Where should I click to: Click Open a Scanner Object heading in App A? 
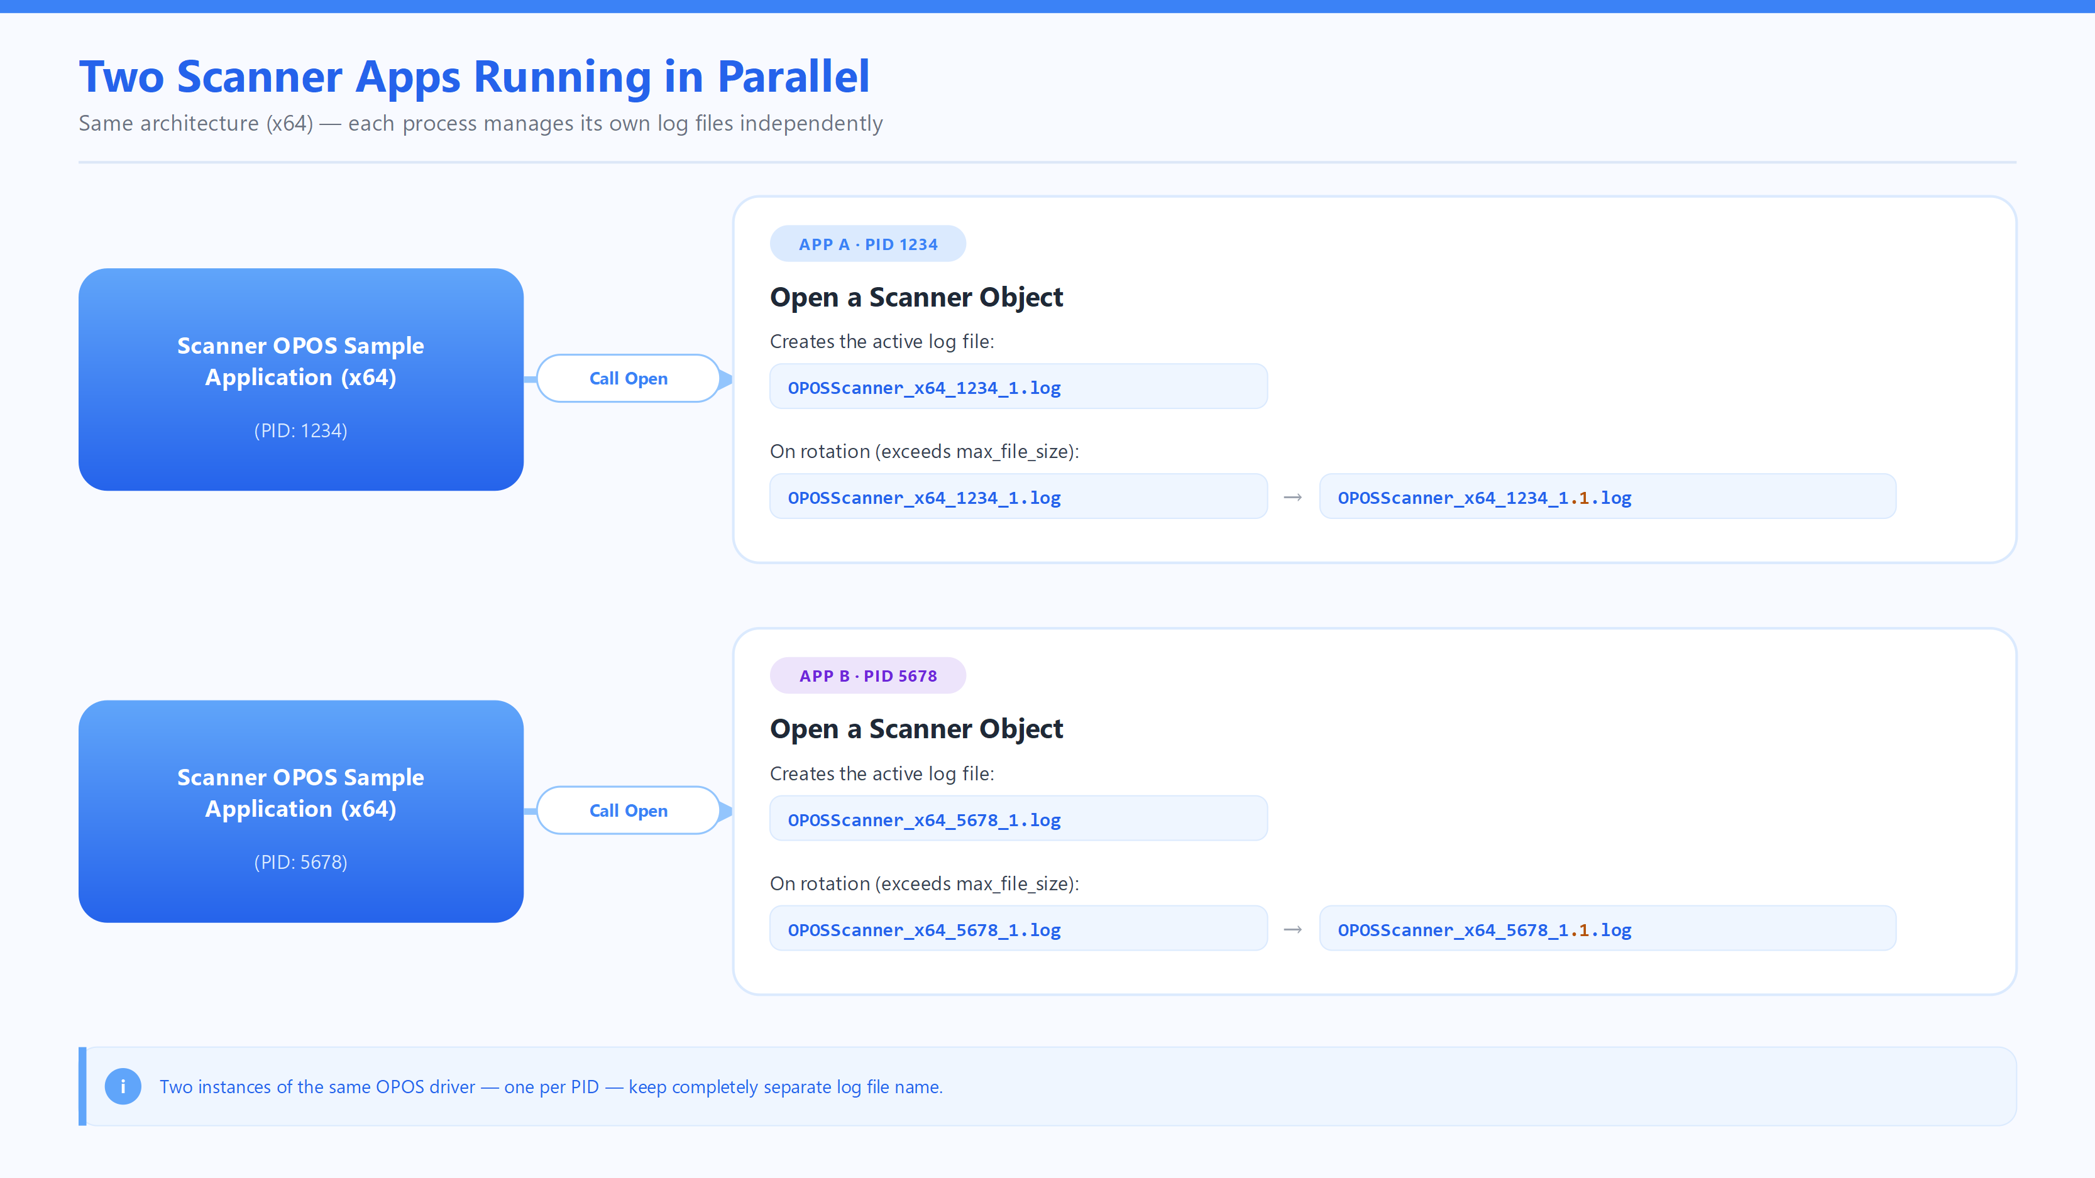tap(916, 298)
